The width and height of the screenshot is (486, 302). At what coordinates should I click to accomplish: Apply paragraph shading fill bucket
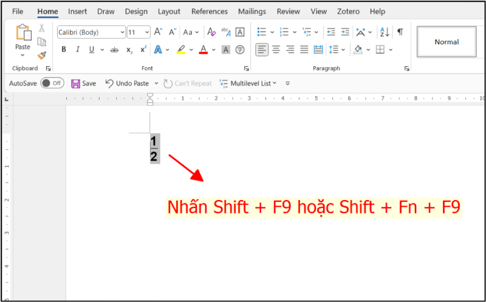(358, 50)
